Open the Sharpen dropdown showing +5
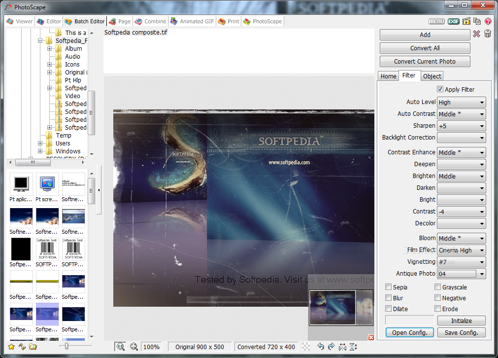The image size is (498, 358). [x=462, y=126]
